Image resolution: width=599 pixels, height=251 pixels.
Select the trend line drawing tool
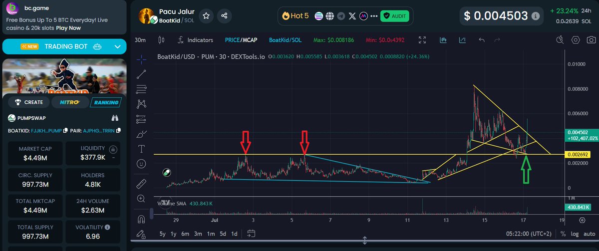[x=141, y=74]
